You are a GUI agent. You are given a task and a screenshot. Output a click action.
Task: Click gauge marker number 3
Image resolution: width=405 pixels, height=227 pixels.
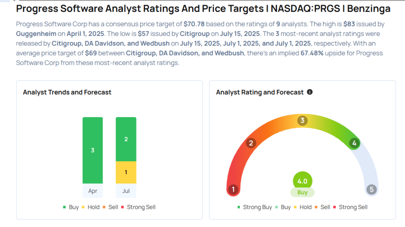click(x=303, y=121)
